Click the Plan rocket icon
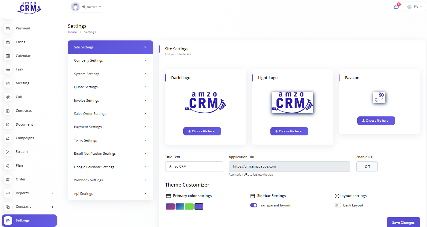The height and width of the screenshot is (227, 427). 8,165
